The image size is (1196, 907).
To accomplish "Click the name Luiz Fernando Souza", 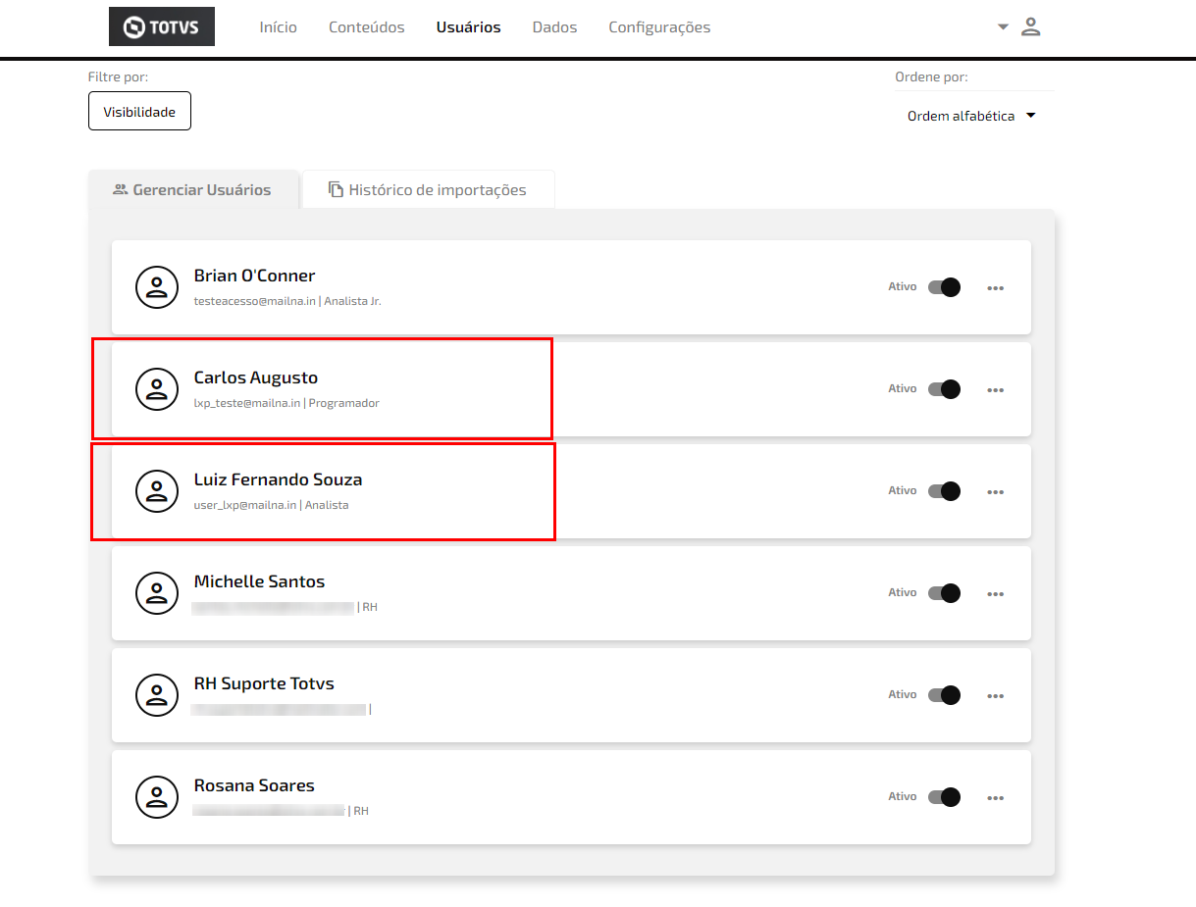I will tap(278, 479).
